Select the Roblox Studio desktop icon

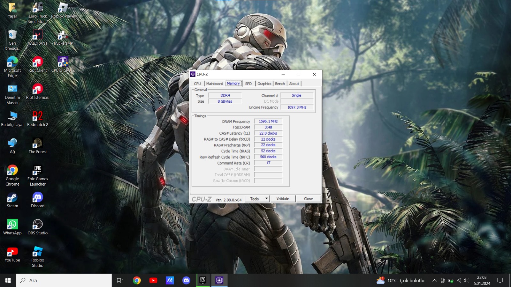[38, 257]
